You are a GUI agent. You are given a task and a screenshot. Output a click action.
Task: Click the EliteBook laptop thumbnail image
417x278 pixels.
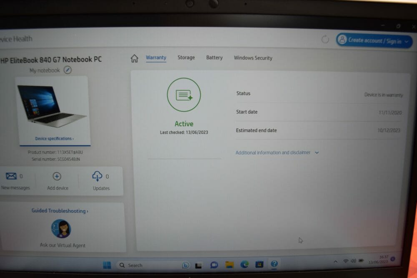52,106
